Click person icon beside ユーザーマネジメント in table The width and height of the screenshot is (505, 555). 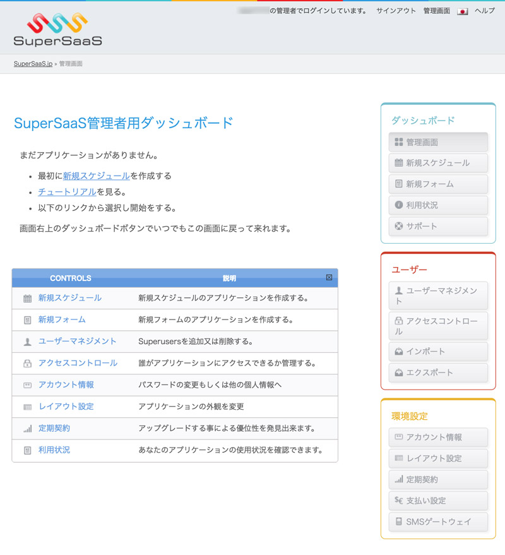[27, 342]
